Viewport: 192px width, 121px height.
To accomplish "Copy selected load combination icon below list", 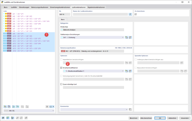I will click(9, 107).
